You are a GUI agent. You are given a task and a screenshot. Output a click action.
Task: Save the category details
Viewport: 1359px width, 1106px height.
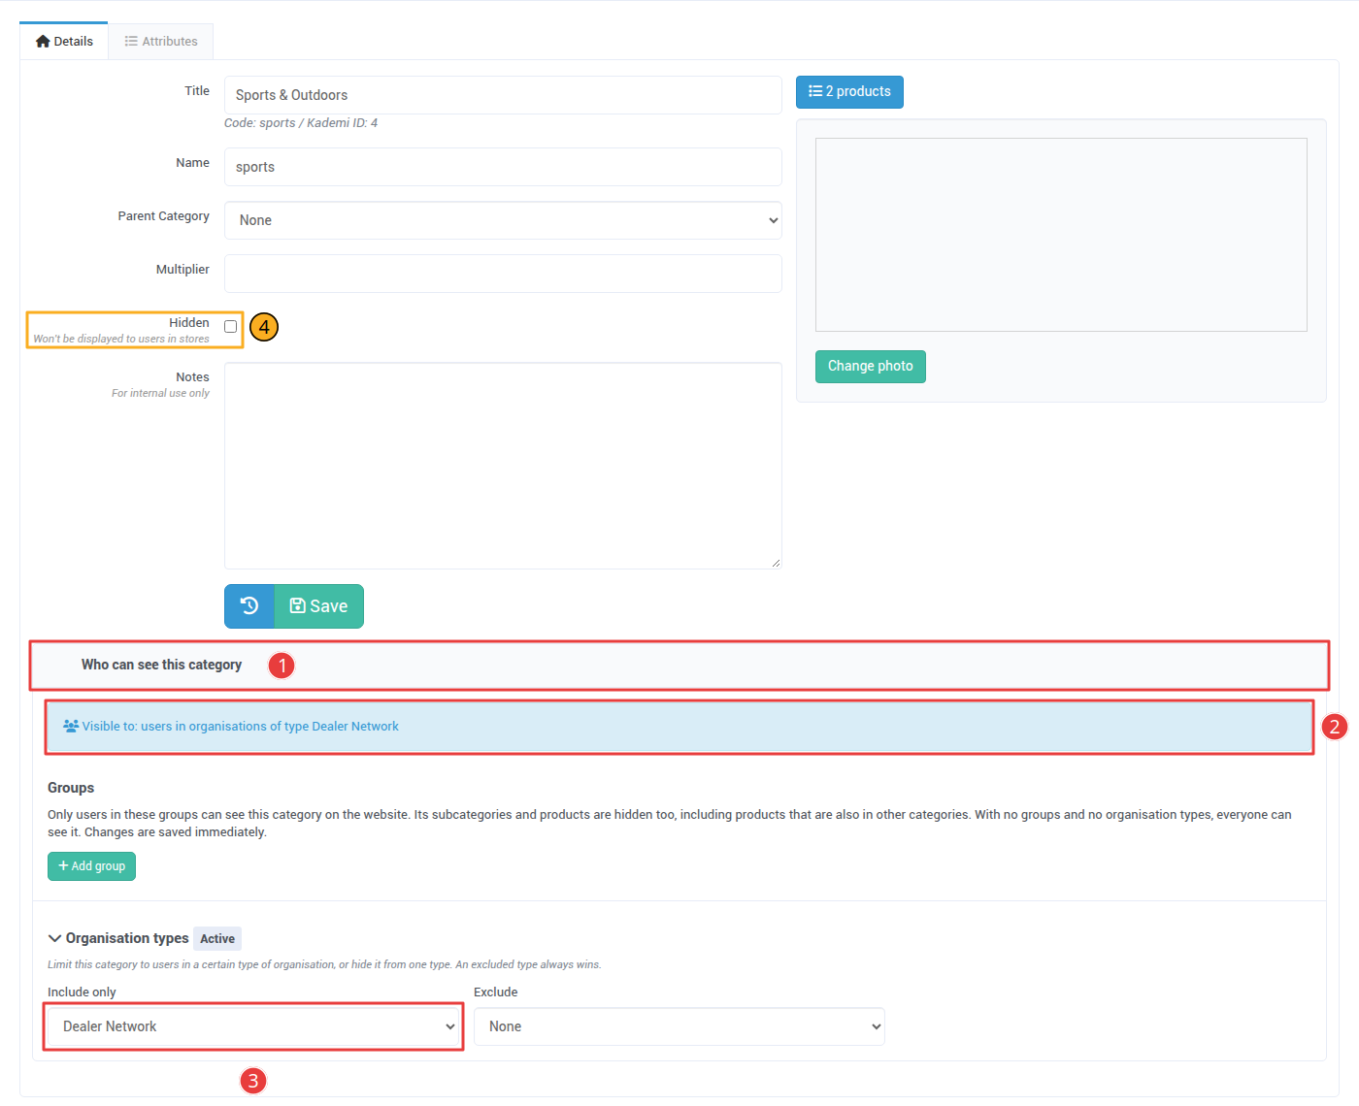(x=319, y=606)
